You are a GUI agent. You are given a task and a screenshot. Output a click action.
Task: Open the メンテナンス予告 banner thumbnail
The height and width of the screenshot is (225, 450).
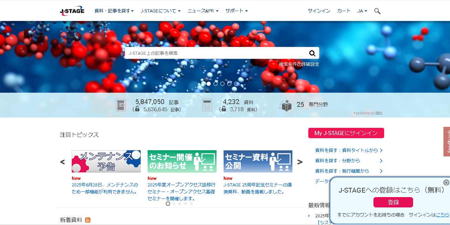click(x=106, y=161)
